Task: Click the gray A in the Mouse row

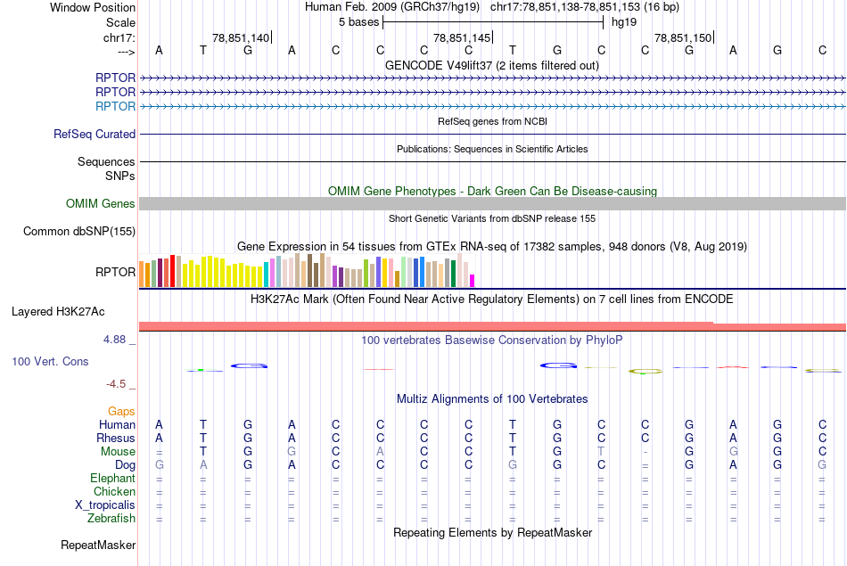Action: 380,452
